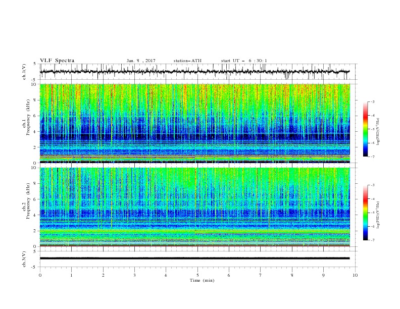
Task: Click inside the ch.2 spectrogram panel
Action: 194,207
